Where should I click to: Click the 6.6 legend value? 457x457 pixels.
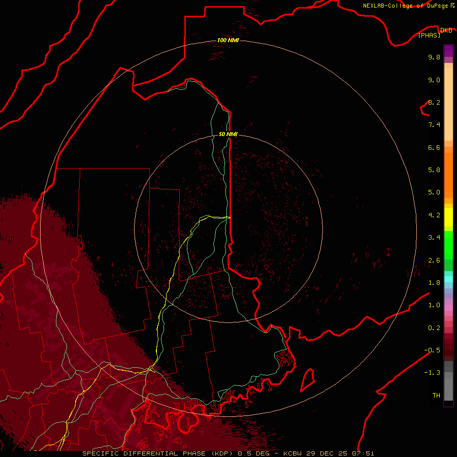click(x=434, y=147)
